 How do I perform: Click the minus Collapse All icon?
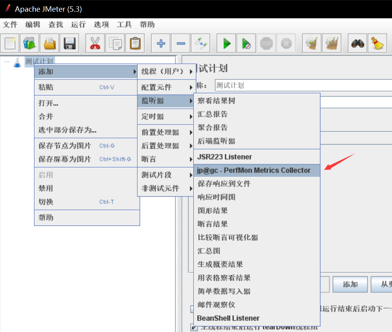(x=181, y=43)
